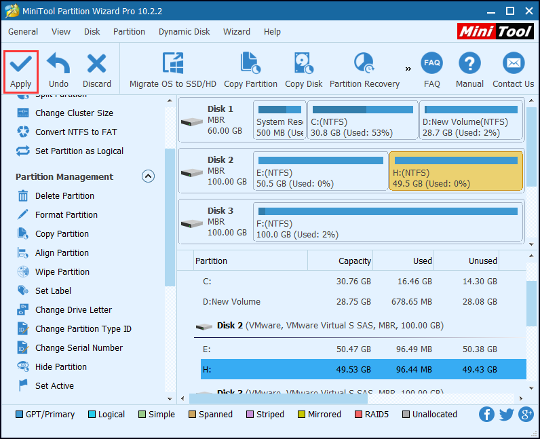Click the Contact Us envelope icon
This screenshot has height=439, width=540.
513,71
